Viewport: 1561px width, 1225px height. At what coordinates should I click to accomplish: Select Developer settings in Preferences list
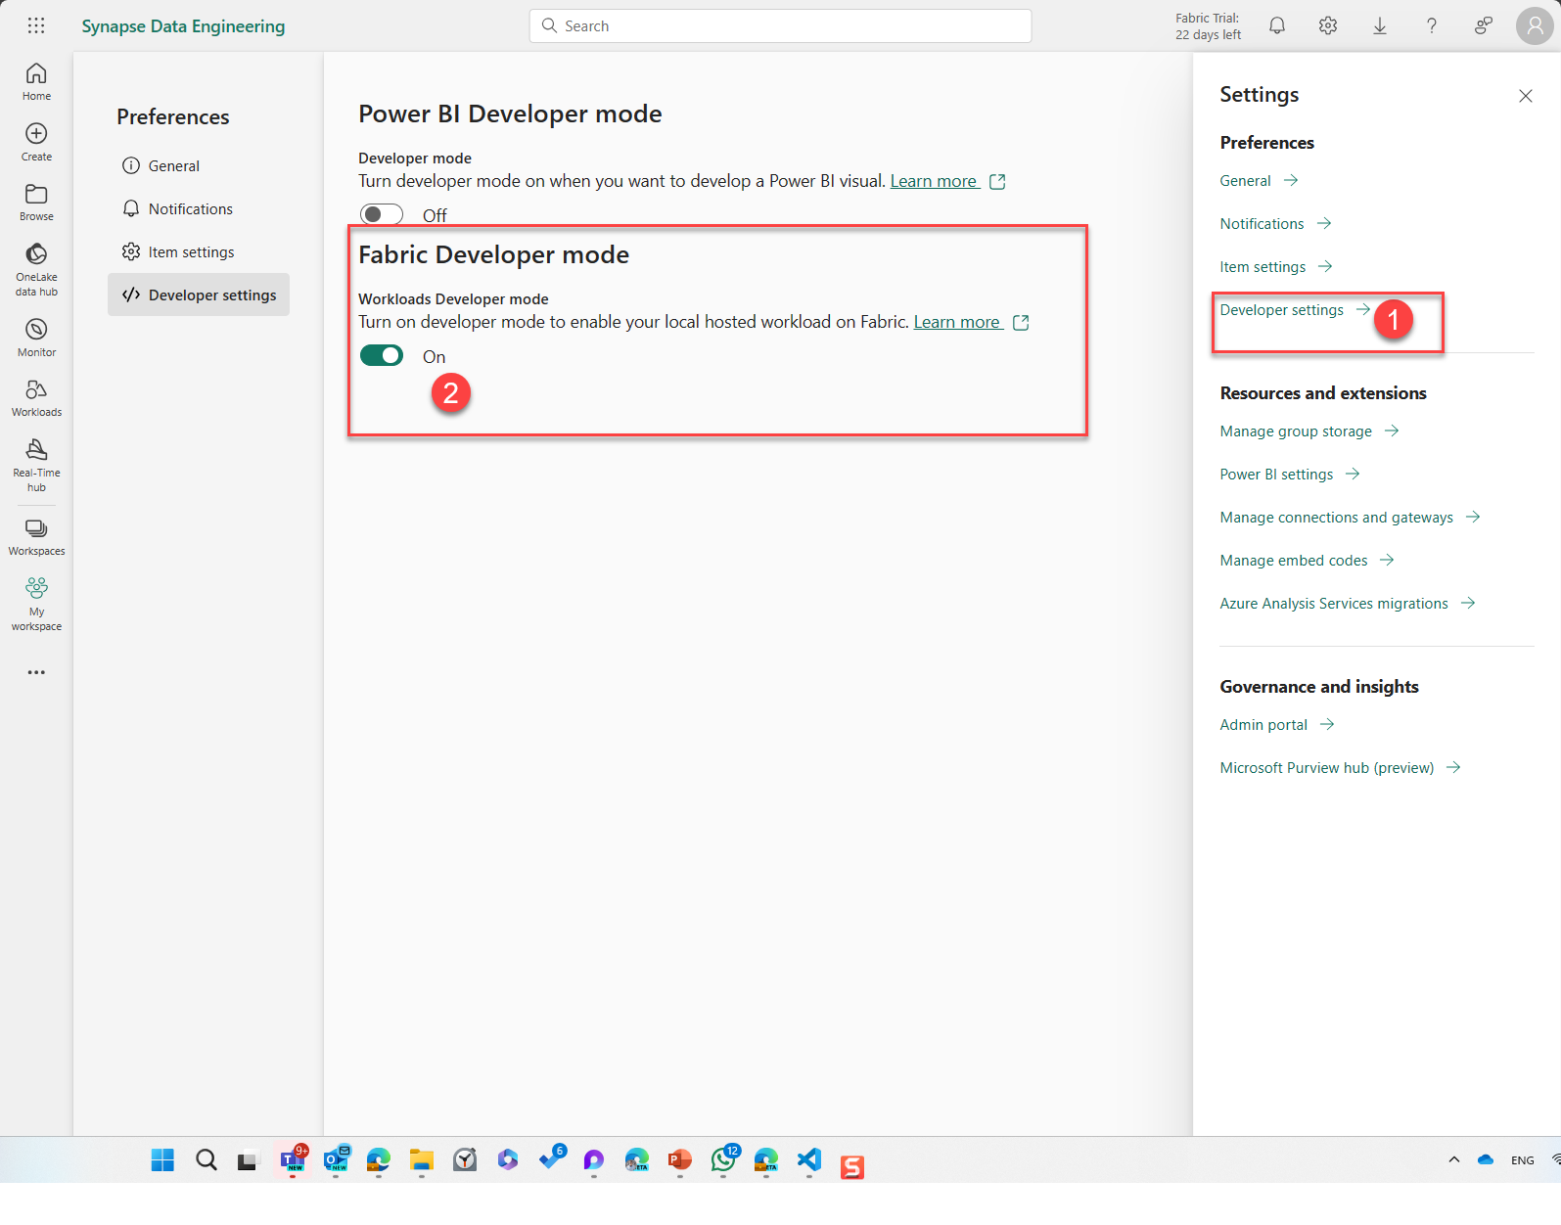click(x=199, y=295)
